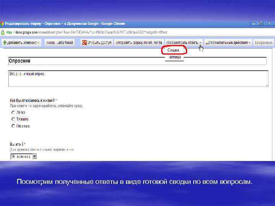This screenshot has width=275, height=206.
Task: Click the Chrome address bar URL
Action: 87,32
